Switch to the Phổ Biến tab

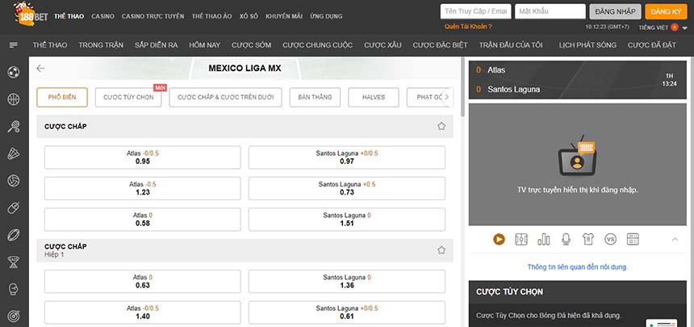[62, 97]
